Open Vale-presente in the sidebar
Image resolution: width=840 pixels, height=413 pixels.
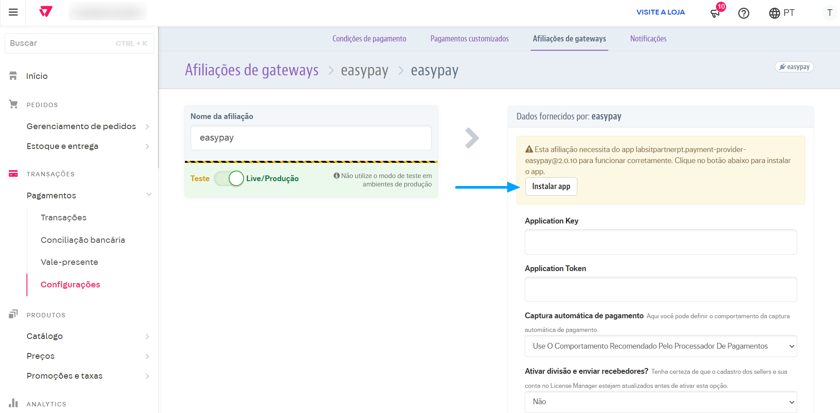[x=69, y=262]
